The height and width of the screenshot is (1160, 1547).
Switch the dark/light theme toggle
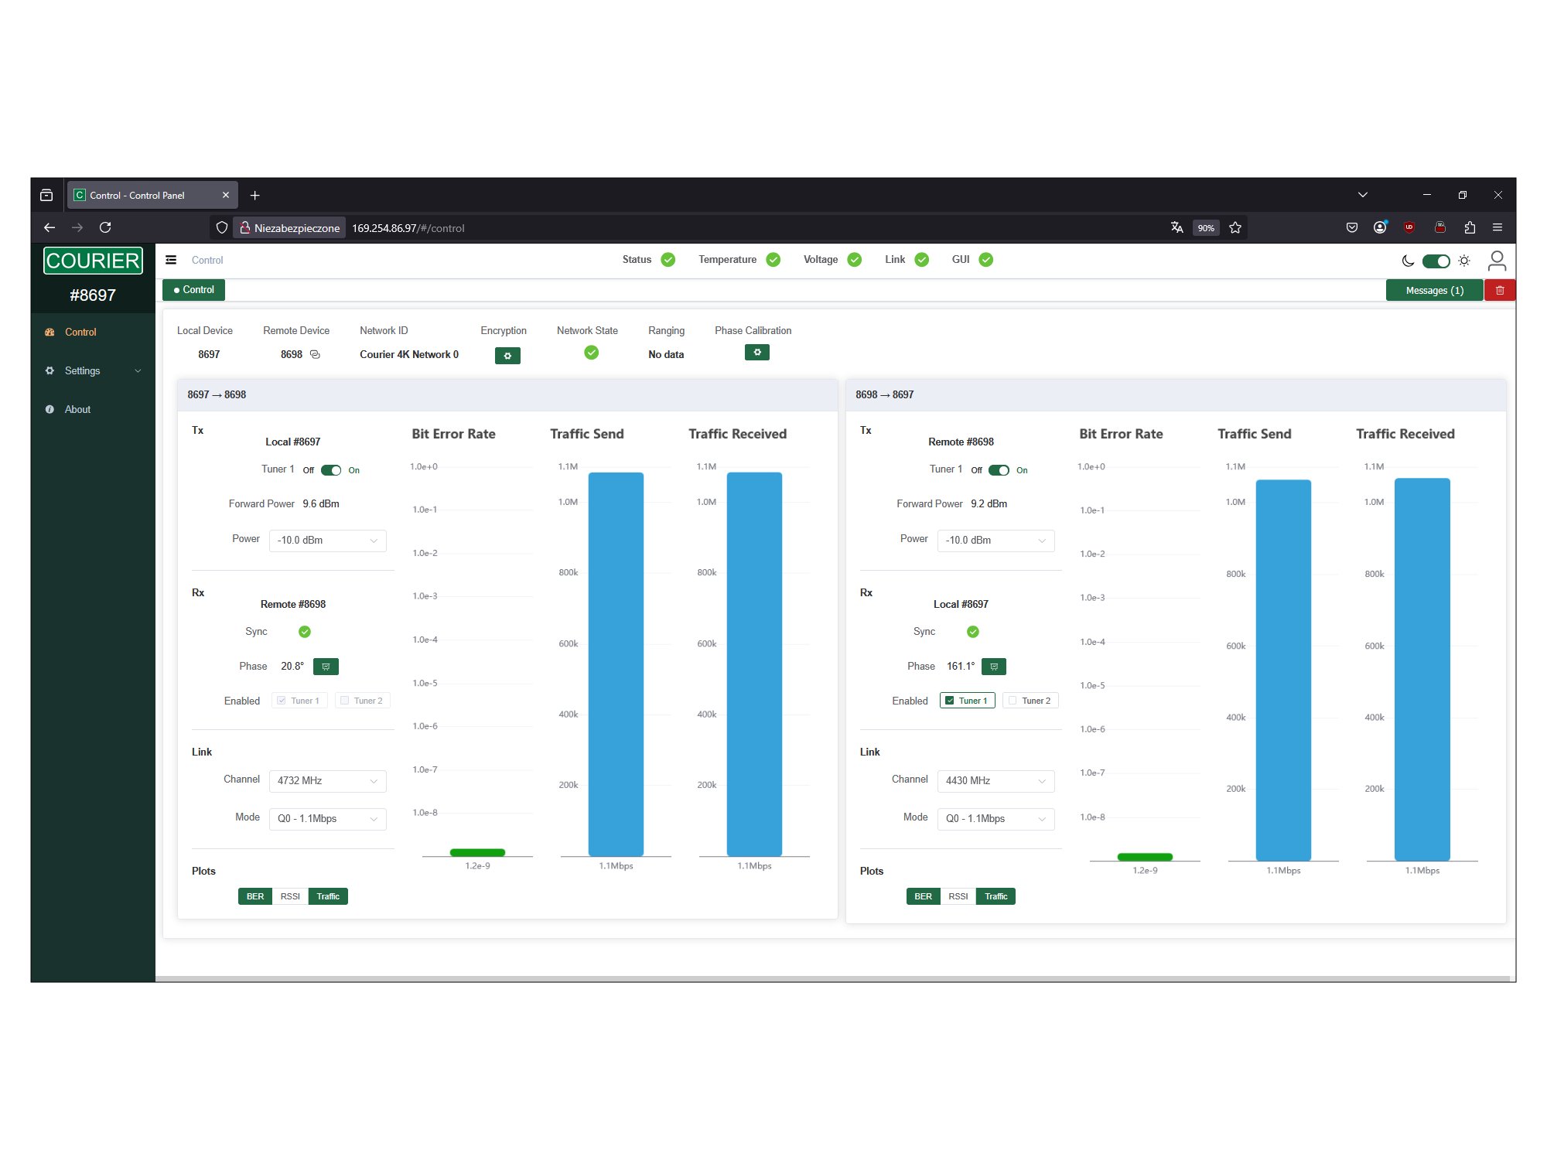[1436, 261]
